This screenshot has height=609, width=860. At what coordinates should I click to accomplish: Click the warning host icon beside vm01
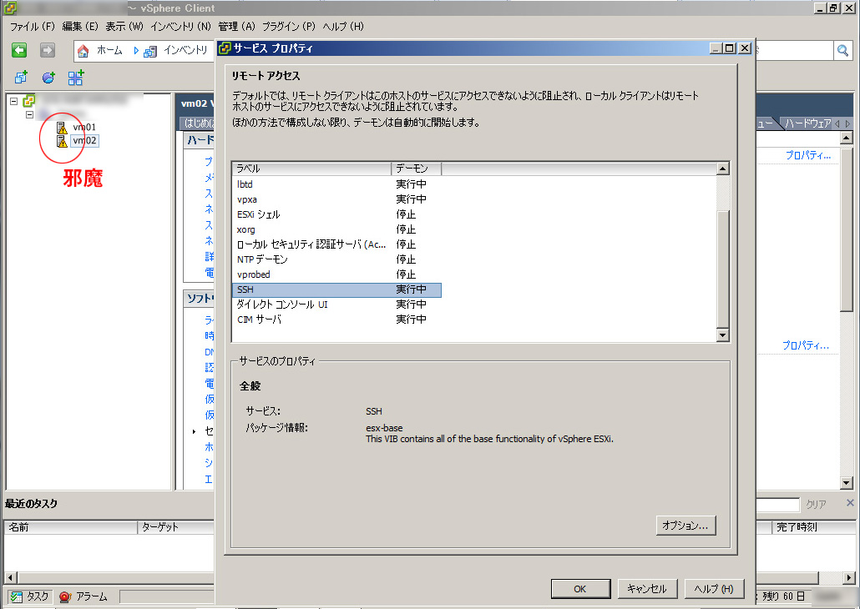pos(62,128)
